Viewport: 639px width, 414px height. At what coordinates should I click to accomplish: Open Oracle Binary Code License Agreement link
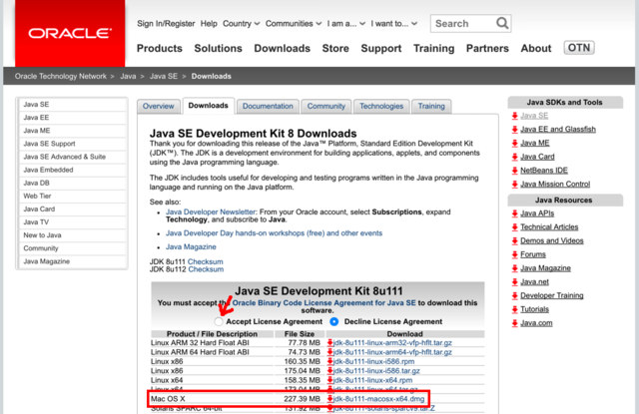point(323,303)
